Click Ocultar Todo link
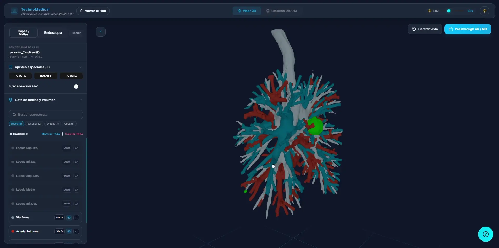499x248 pixels. click(x=74, y=134)
